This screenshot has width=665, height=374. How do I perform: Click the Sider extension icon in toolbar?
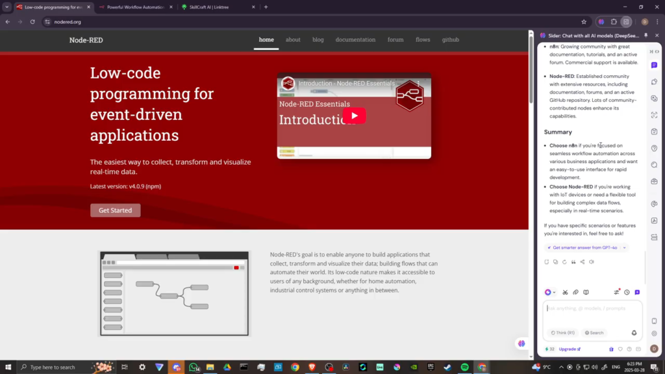point(601,21)
